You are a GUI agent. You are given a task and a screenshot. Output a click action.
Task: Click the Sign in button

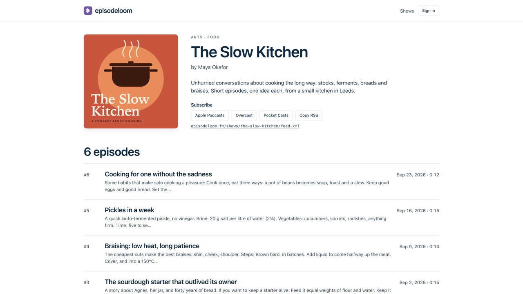428,11
